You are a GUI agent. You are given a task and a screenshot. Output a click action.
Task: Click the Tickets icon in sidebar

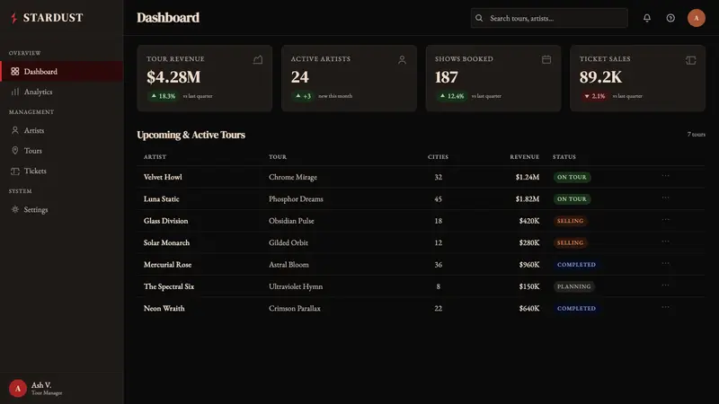(x=15, y=171)
